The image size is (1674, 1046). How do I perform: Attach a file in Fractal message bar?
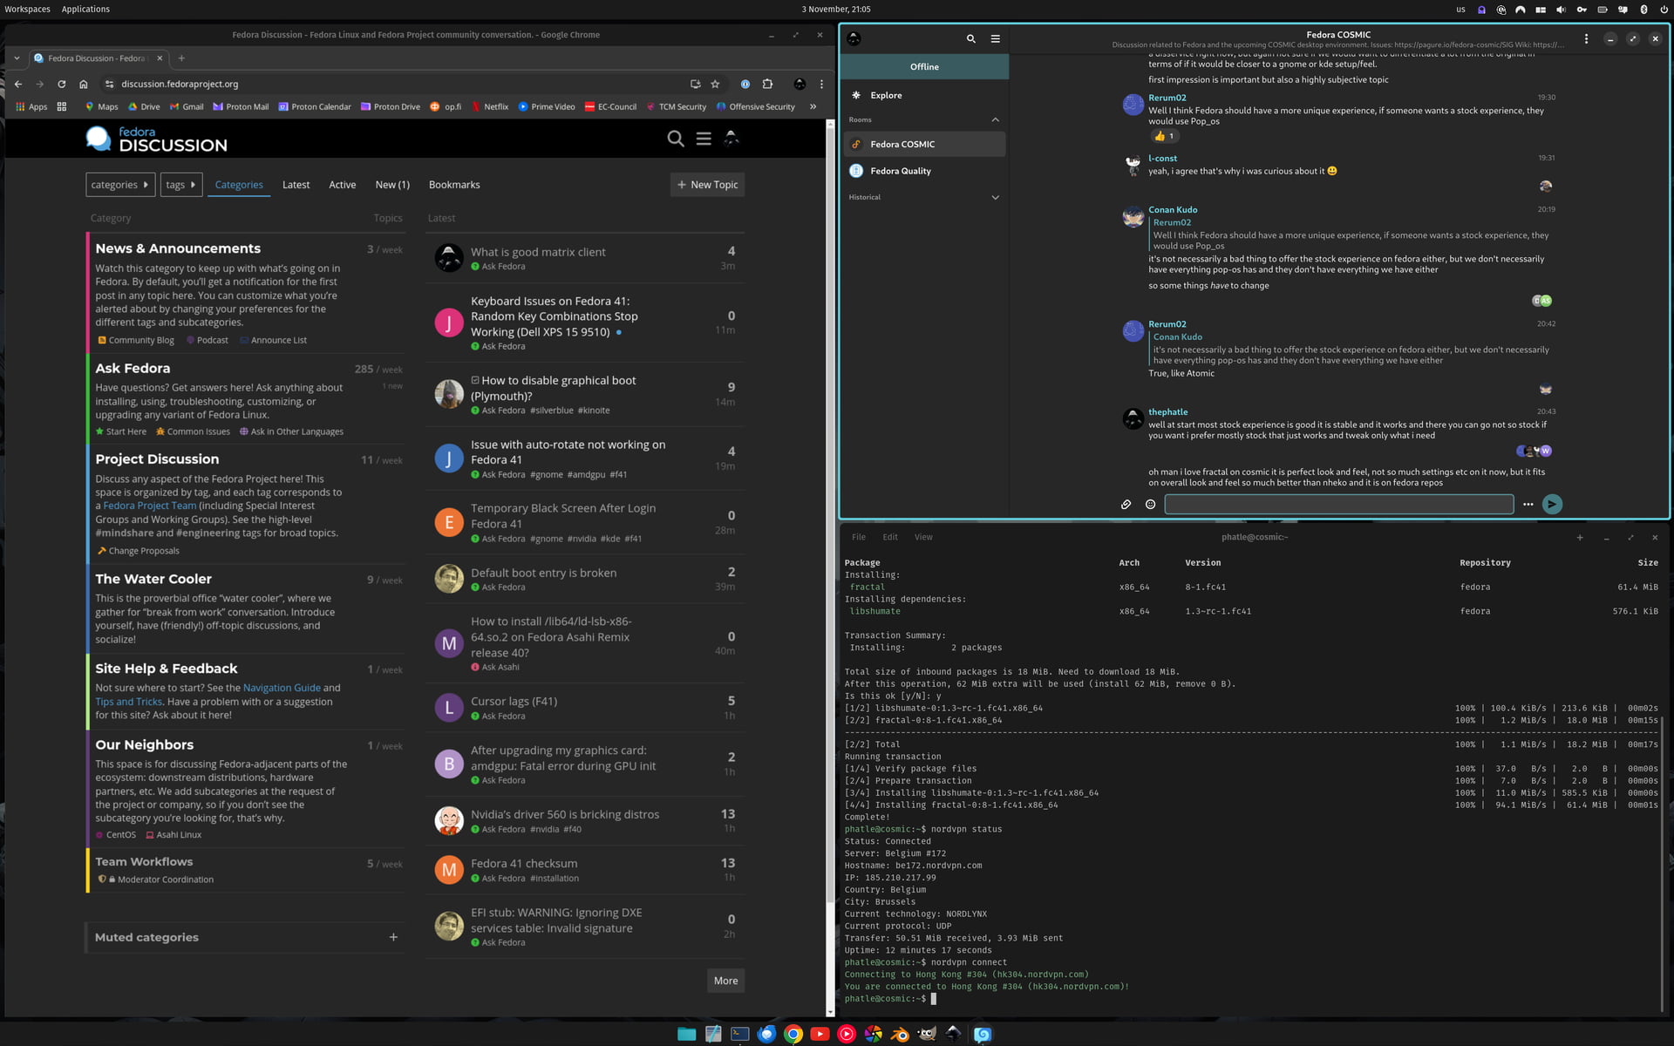[1126, 504]
